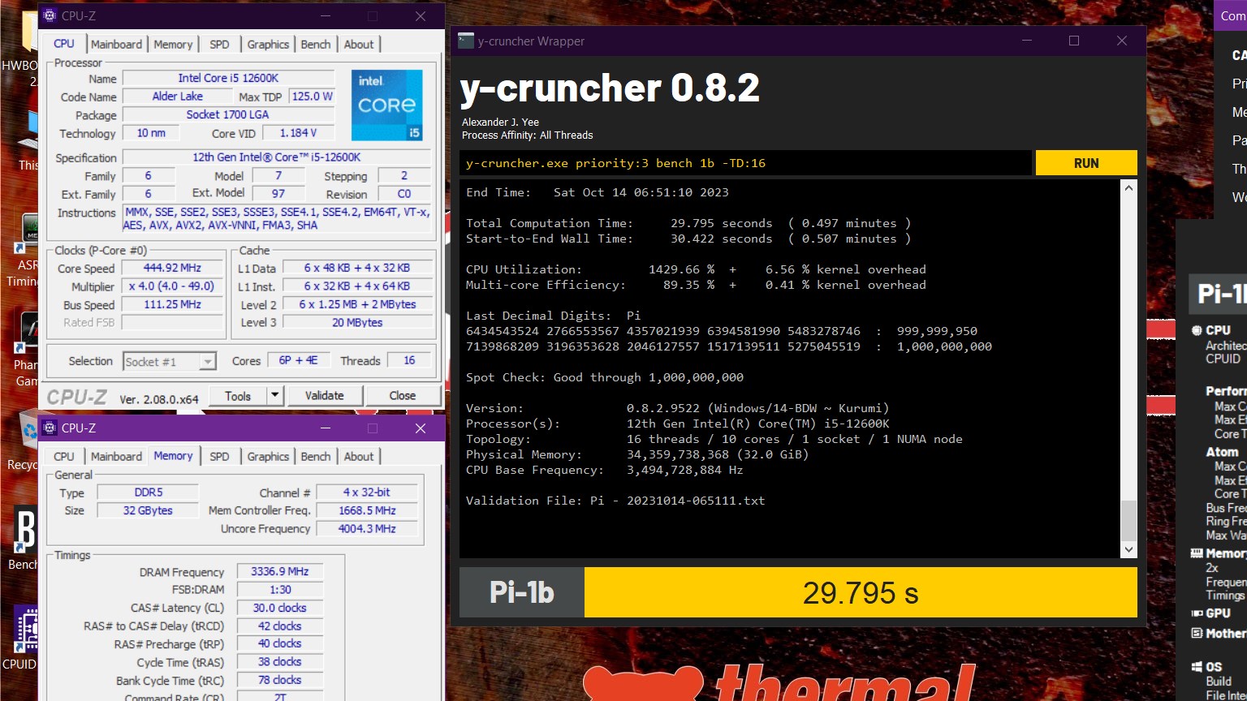
Task: Click the Max TDP value 125.0 W
Action: coord(312,96)
